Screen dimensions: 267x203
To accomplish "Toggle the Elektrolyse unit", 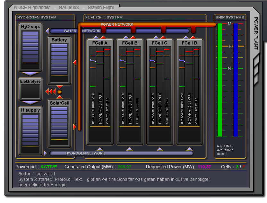I will (x=30, y=89).
